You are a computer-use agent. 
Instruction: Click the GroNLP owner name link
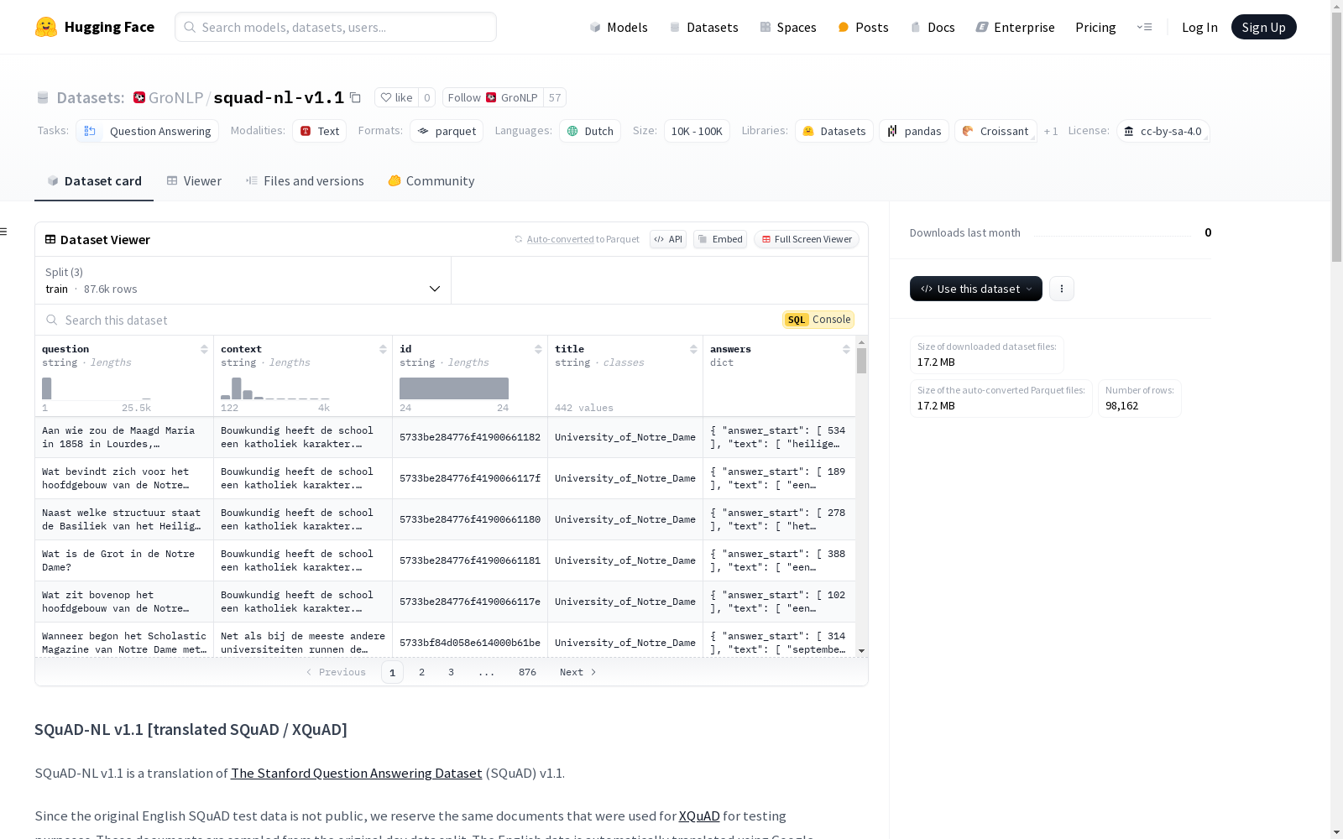coord(175,97)
